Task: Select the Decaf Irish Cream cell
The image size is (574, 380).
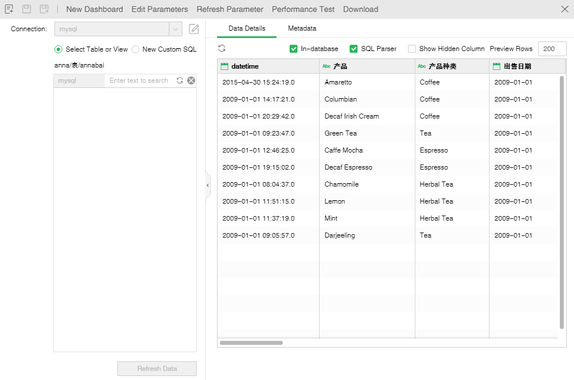Action: point(367,116)
